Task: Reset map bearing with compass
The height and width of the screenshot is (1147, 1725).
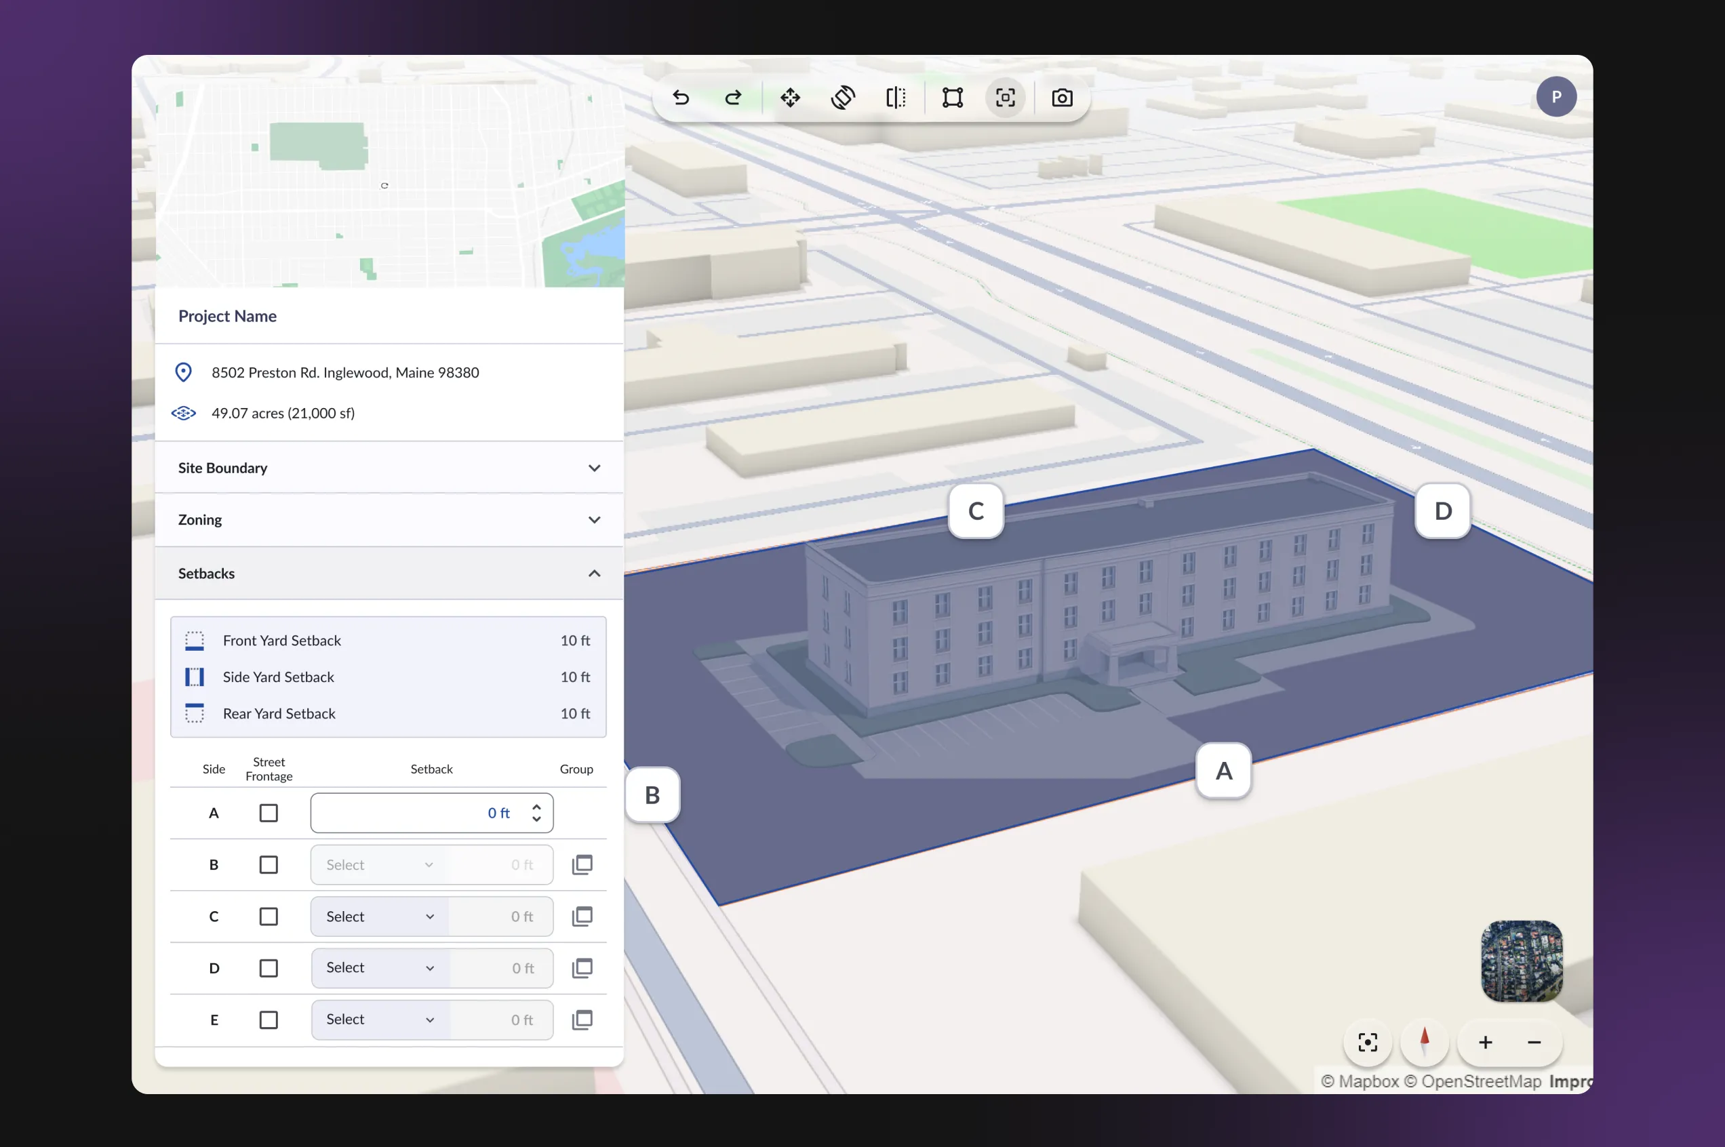Action: point(1424,1042)
